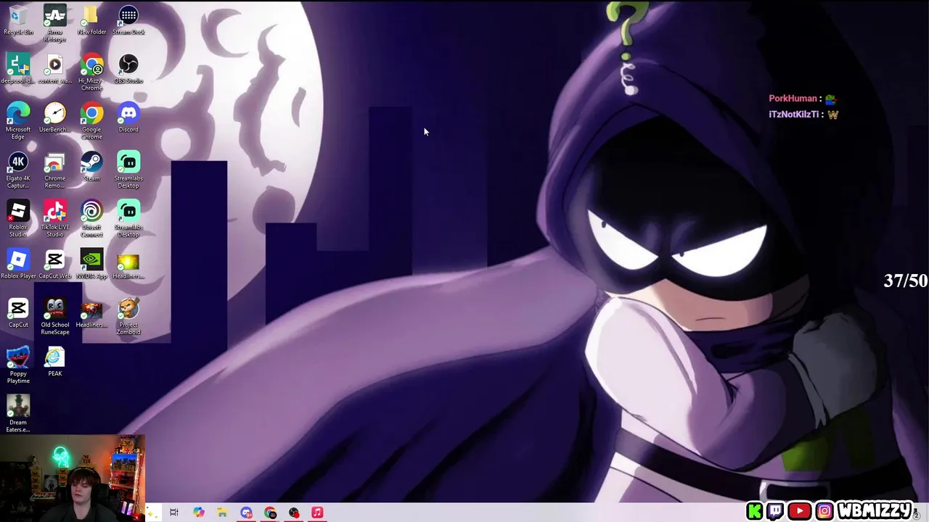Select the deepcool installer desktop icon
The height and width of the screenshot is (522, 929).
pyautogui.click(x=18, y=69)
